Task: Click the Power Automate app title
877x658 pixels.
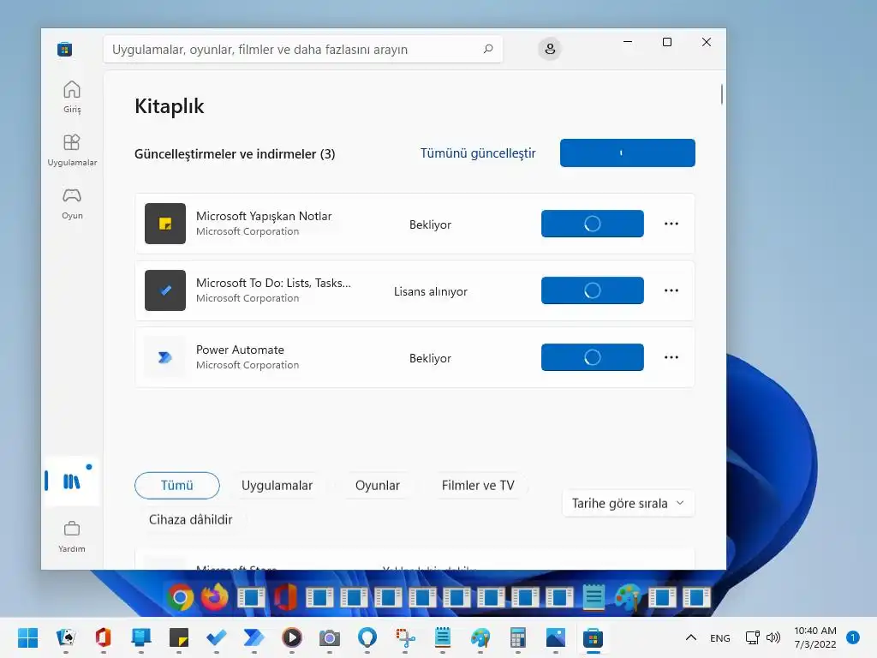Action: 240,350
